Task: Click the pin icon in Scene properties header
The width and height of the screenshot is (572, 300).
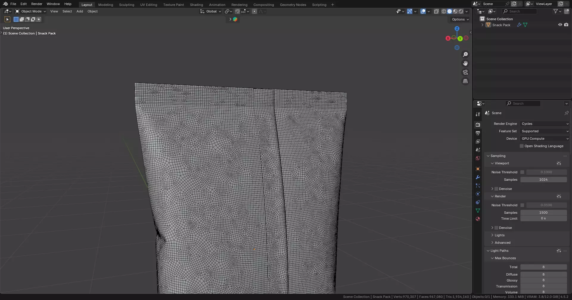Action: (566, 113)
